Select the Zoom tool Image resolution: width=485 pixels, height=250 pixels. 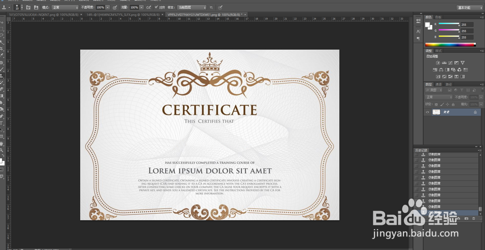pyautogui.click(x=2, y=150)
